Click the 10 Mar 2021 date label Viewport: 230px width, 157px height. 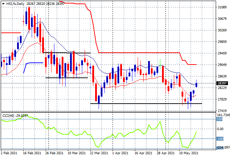pos(77,153)
